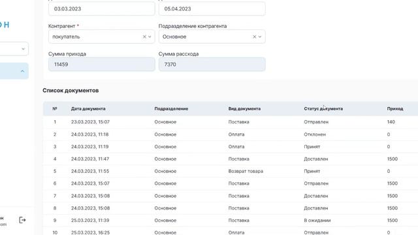Select row dated 23.03.2023, 15:07

coord(231,122)
